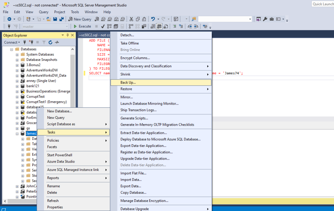Viewport: 334px width, 211px height.
Task: Click the Execute query button
Action: [x=83, y=26]
